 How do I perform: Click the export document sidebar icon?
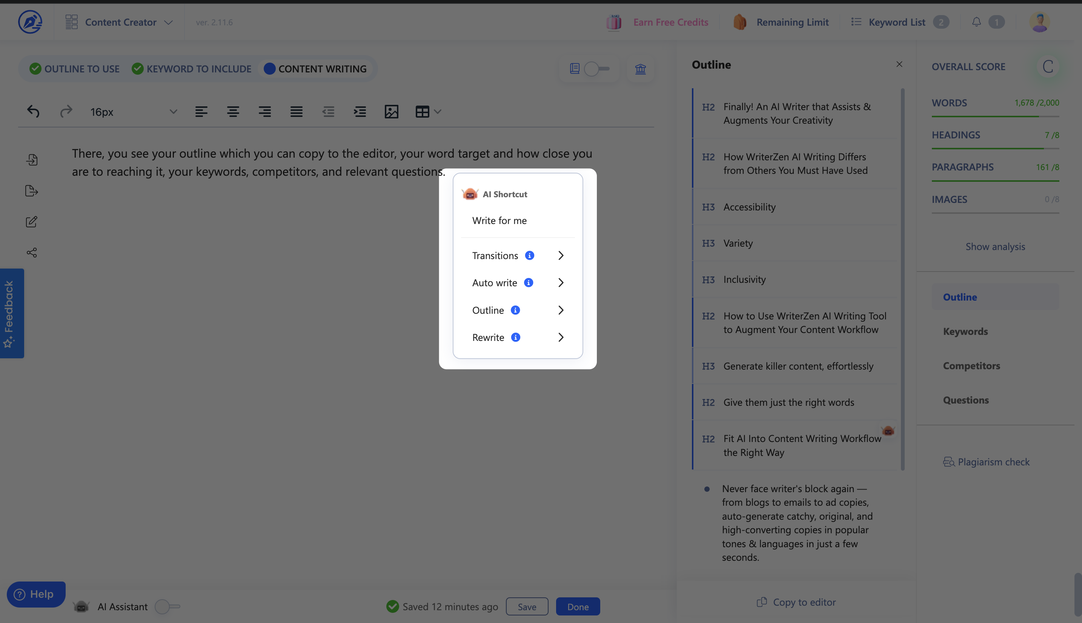coord(32,190)
